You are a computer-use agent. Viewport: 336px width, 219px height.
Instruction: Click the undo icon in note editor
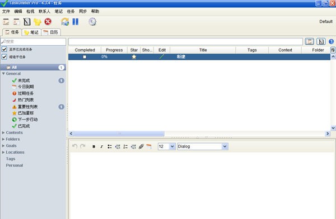click(74, 146)
